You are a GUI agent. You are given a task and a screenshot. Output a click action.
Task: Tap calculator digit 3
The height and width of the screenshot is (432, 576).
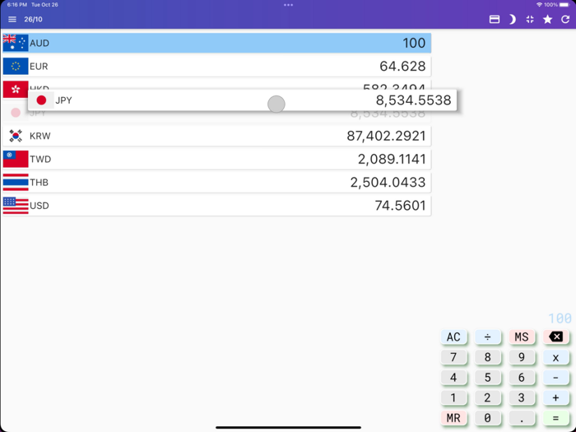522,397
